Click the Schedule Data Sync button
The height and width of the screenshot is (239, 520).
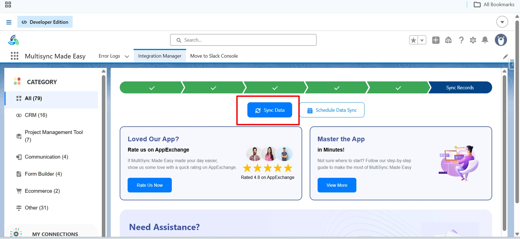pyautogui.click(x=332, y=110)
